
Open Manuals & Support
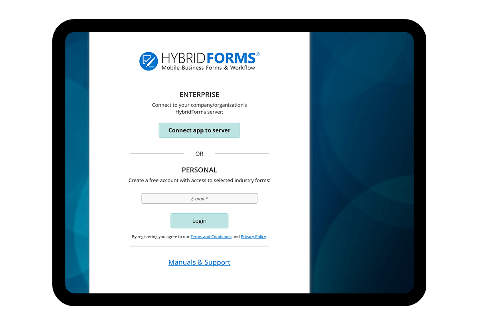[x=199, y=262]
